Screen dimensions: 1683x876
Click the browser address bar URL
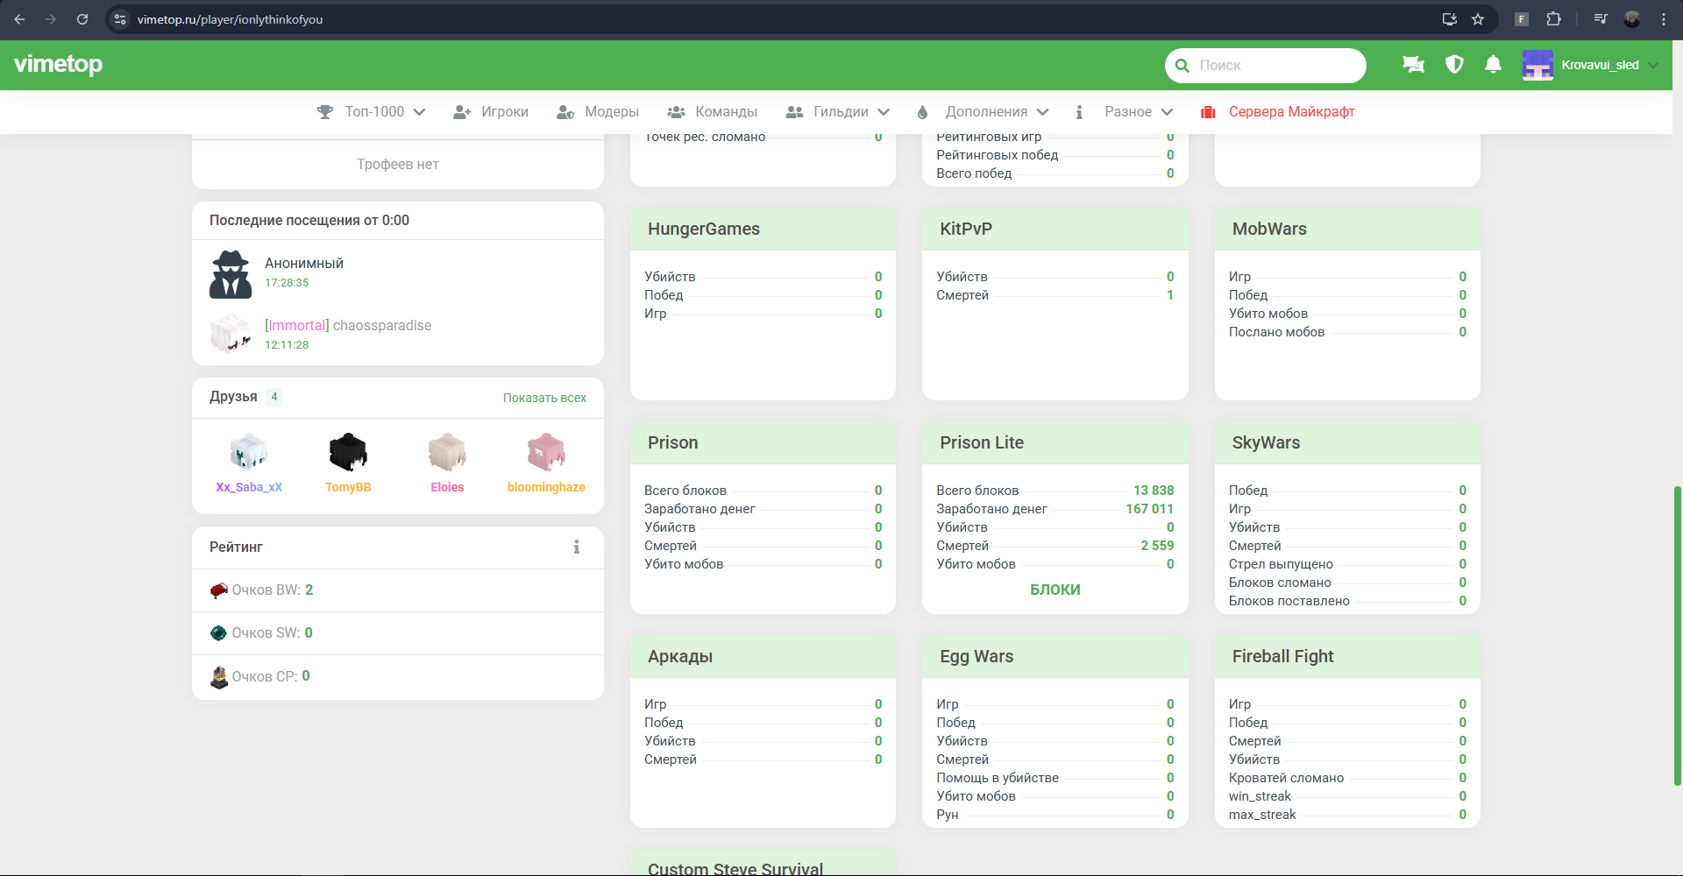pos(230,19)
